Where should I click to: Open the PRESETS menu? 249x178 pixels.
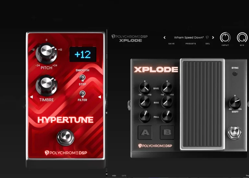pos(191,44)
